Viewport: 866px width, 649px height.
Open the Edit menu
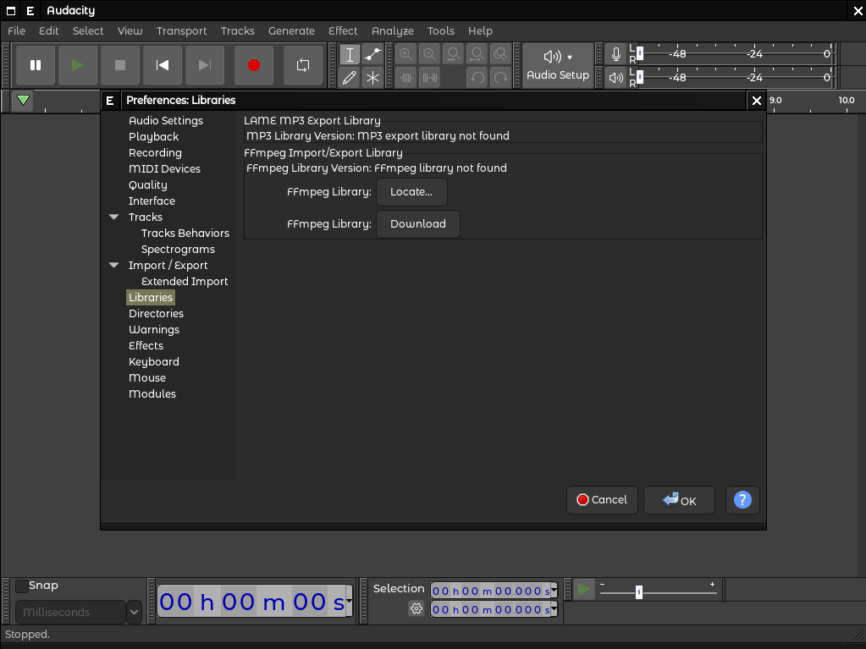tap(48, 31)
